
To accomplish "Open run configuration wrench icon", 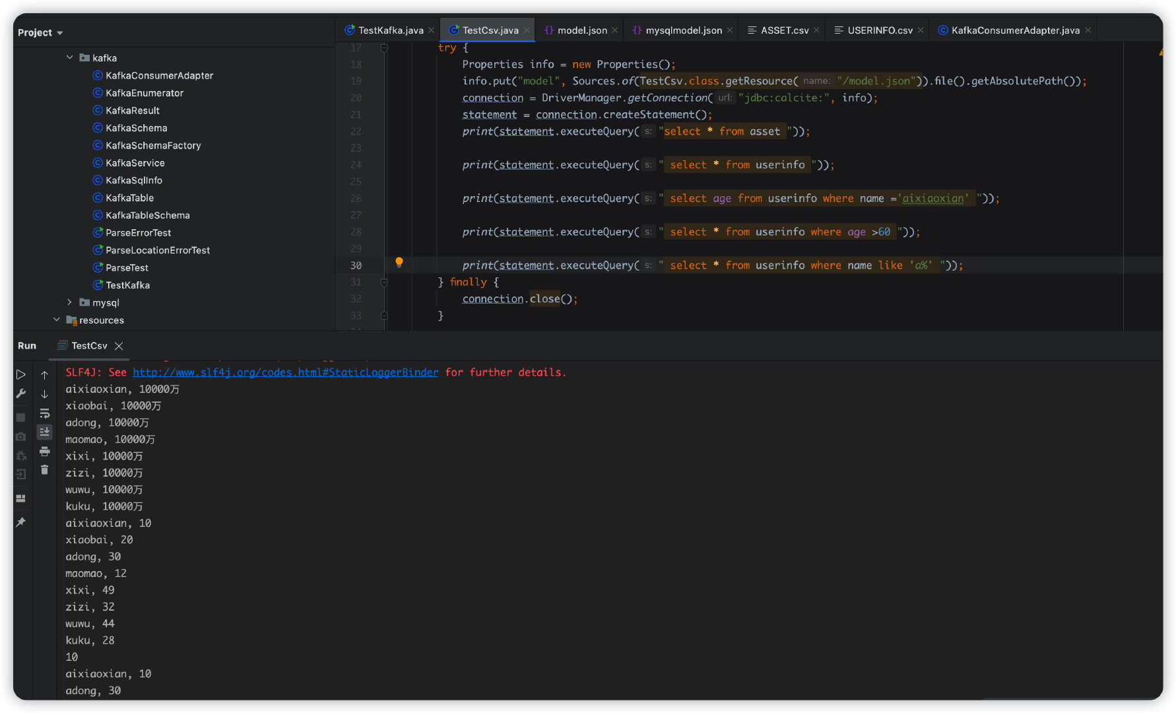I will pyautogui.click(x=20, y=394).
